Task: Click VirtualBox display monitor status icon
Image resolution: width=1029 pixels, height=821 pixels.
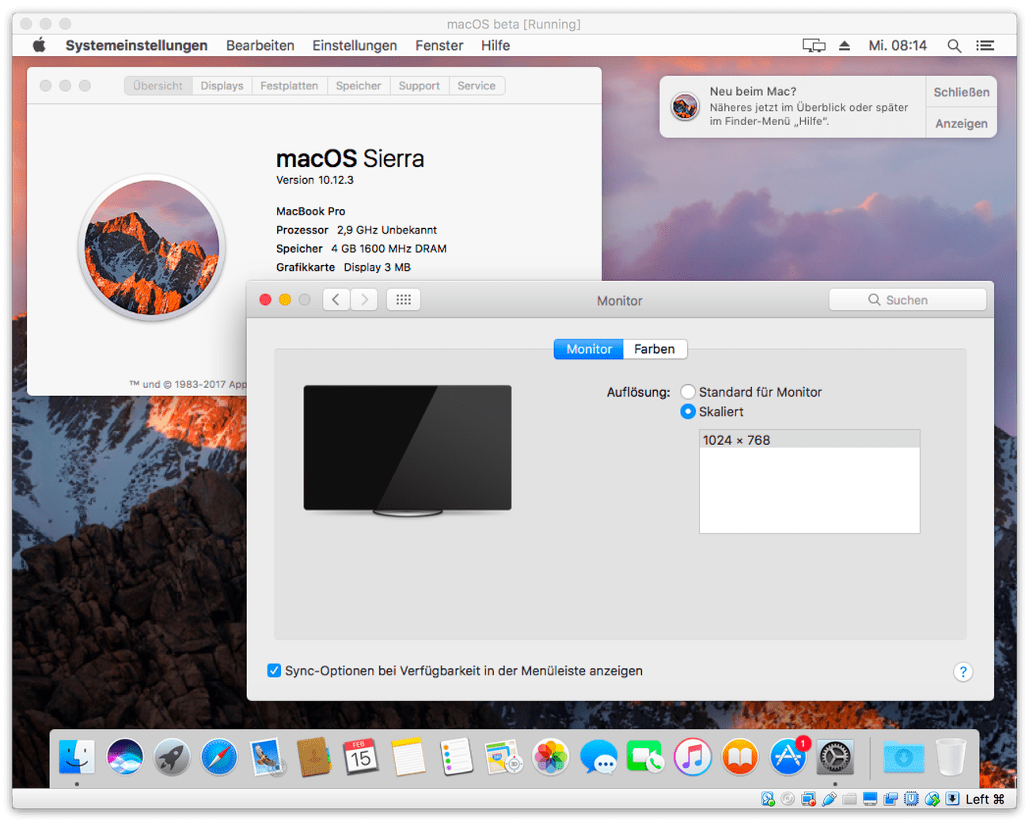Action: coord(870,799)
